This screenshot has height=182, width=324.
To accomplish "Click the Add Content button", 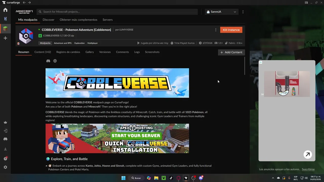I will [x=231, y=52].
